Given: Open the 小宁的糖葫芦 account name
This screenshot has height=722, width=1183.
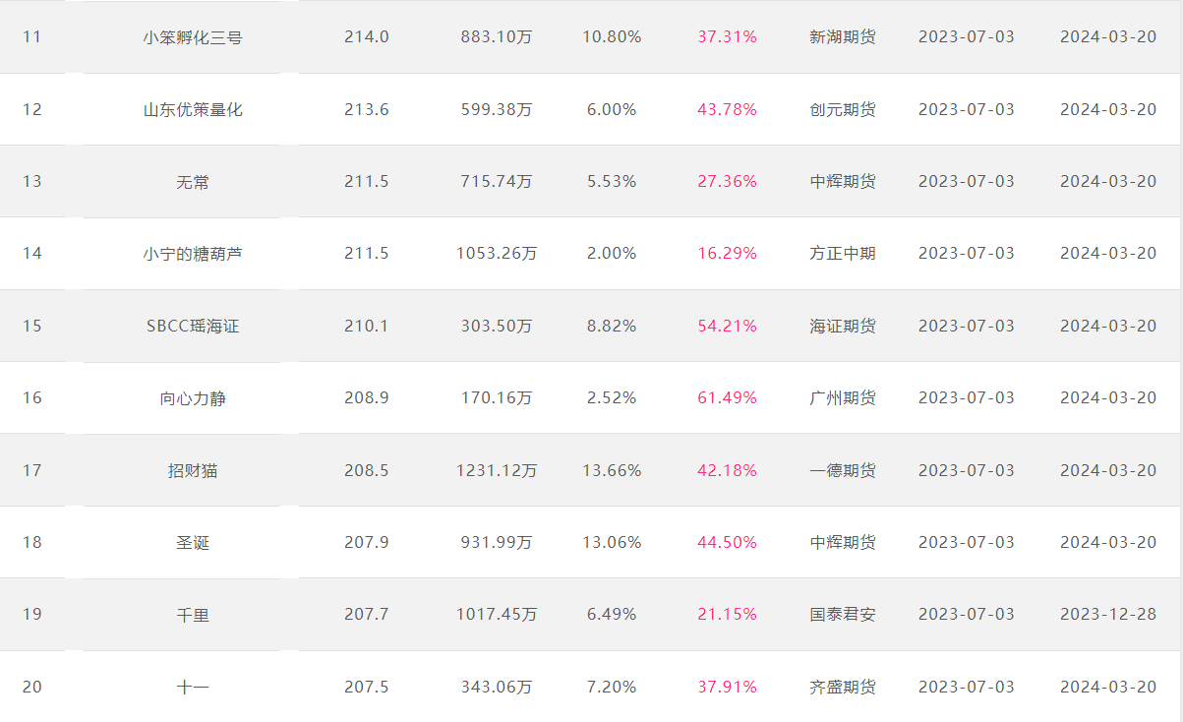Looking at the screenshot, I should tap(193, 254).
